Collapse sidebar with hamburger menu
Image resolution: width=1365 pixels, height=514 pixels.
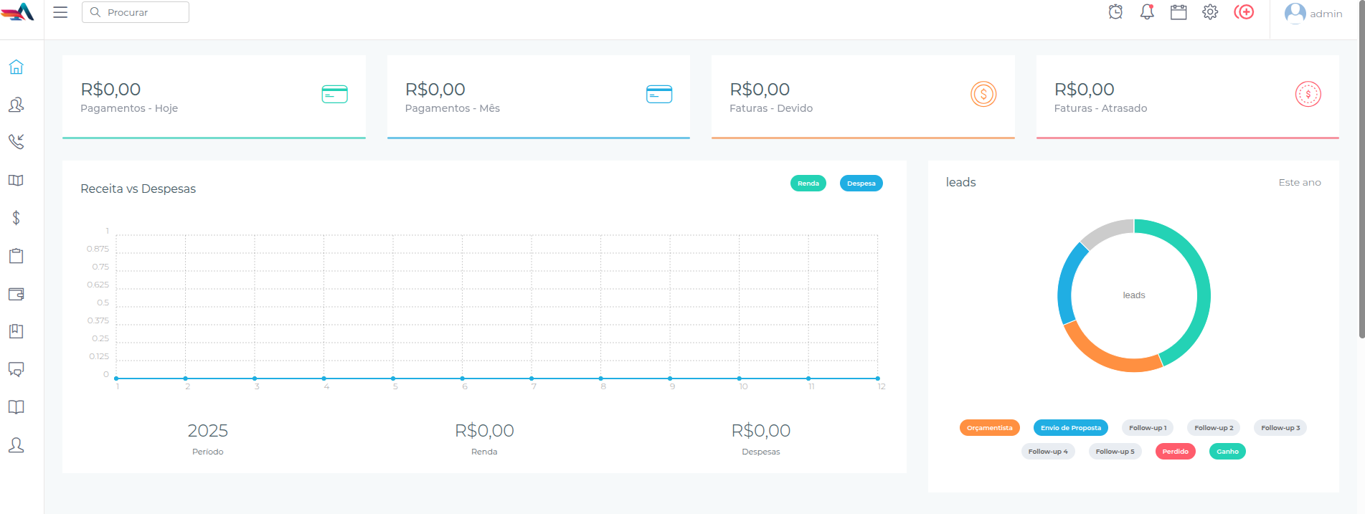(x=60, y=12)
